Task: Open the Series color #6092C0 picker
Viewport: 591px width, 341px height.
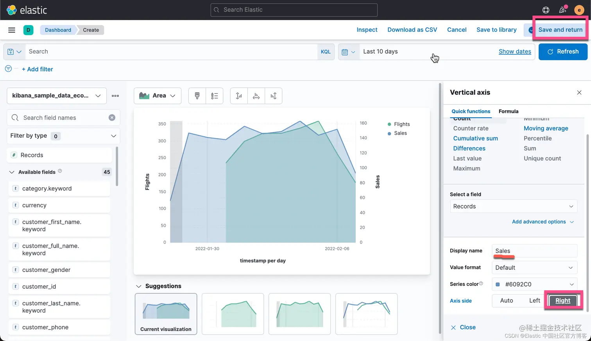Action: [534, 284]
